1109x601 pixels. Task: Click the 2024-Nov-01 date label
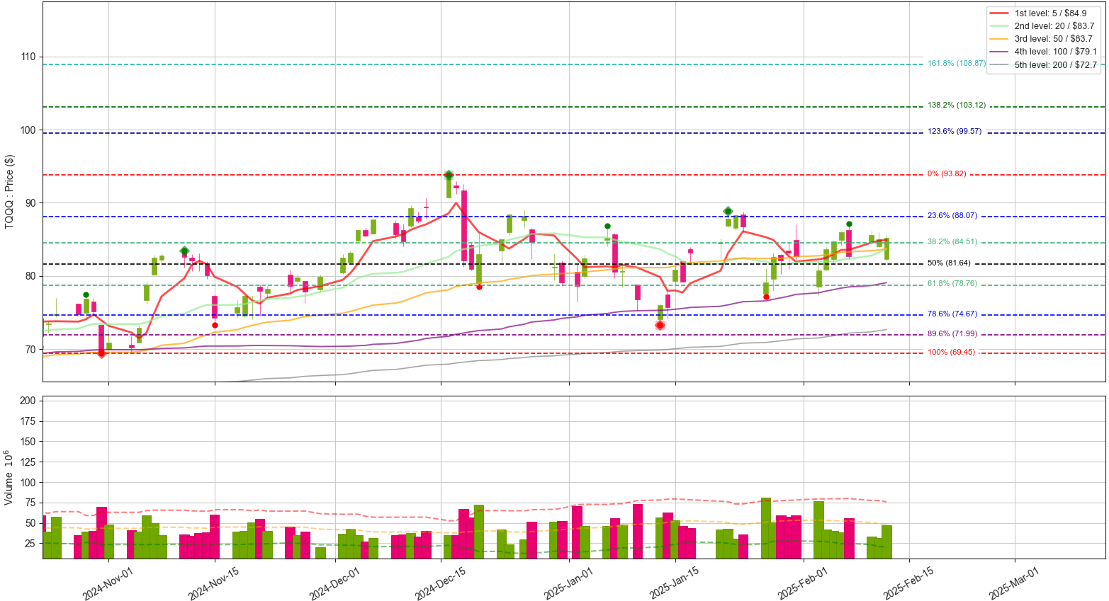click(x=108, y=583)
